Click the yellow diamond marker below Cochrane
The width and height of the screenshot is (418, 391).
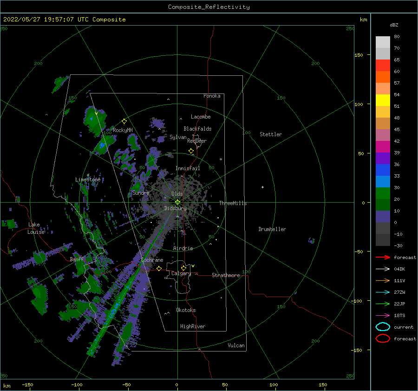click(159, 268)
